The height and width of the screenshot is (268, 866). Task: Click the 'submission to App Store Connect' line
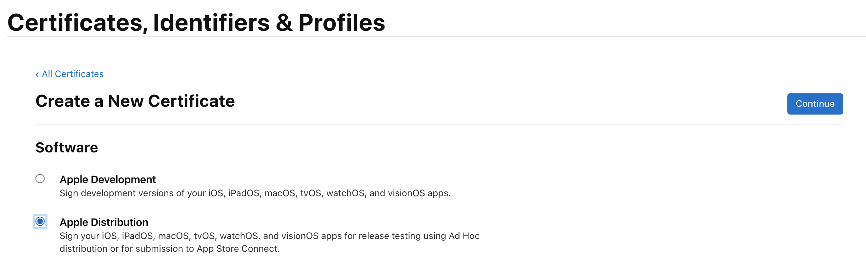point(169,249)
